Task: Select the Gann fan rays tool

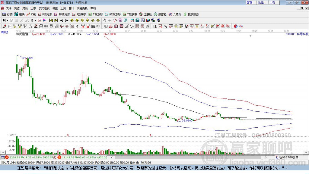Action: pyautogui.click(x=111, y=26)
